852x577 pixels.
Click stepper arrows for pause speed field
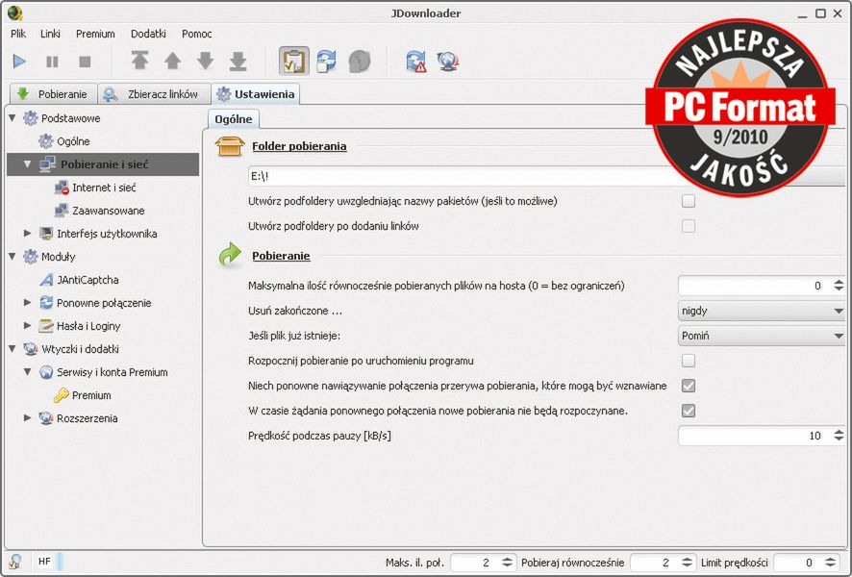tap(839, 436)
